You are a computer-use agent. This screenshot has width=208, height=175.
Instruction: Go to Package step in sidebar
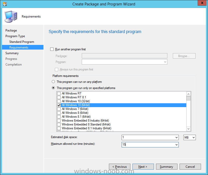tap(11, 30)
